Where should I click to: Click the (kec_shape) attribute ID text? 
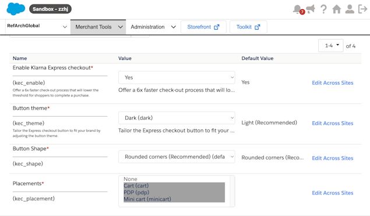click(x=28, y=164)
